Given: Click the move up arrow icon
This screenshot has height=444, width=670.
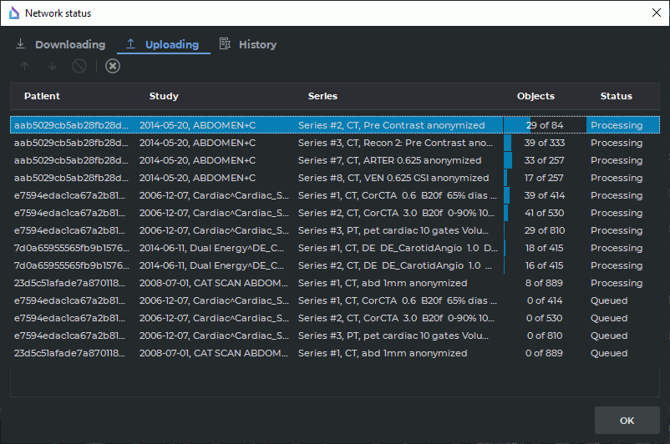Looking at the screenshot, I should tap(25, 66).
